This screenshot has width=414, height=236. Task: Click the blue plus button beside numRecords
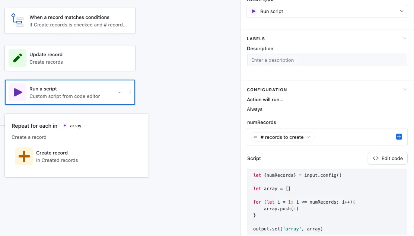pyautogui.click(x=399, y=137)
